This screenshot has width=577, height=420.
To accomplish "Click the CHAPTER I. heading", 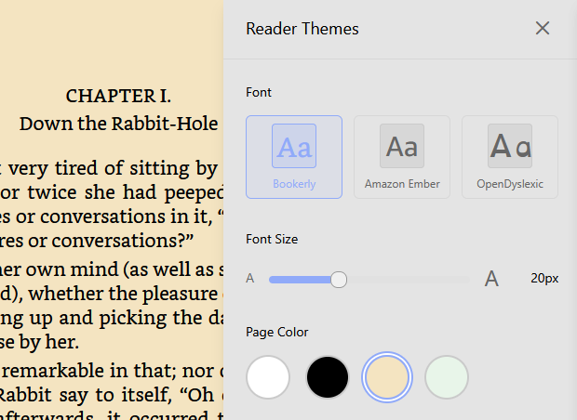I will pos(118,97).
